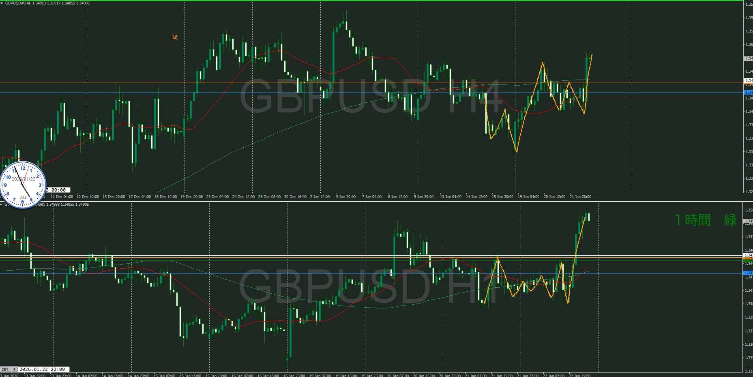Click the divider between the H4 and H1 charts
753x377 pixels.
[365, 201]
